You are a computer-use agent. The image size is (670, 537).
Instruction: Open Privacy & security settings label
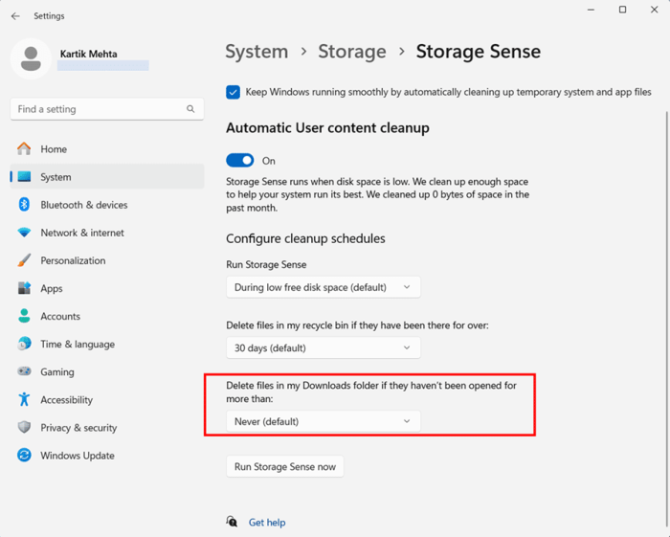tap(78, 428)
